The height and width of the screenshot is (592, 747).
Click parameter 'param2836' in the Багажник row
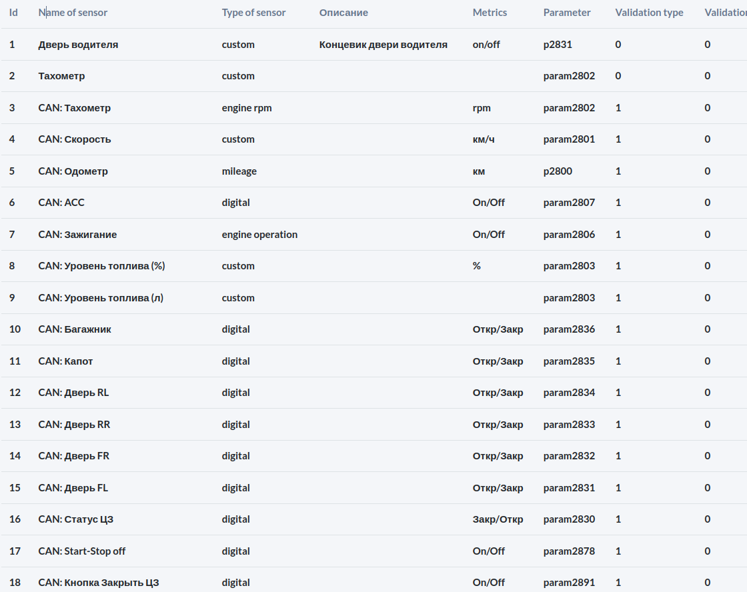(569, 329)
